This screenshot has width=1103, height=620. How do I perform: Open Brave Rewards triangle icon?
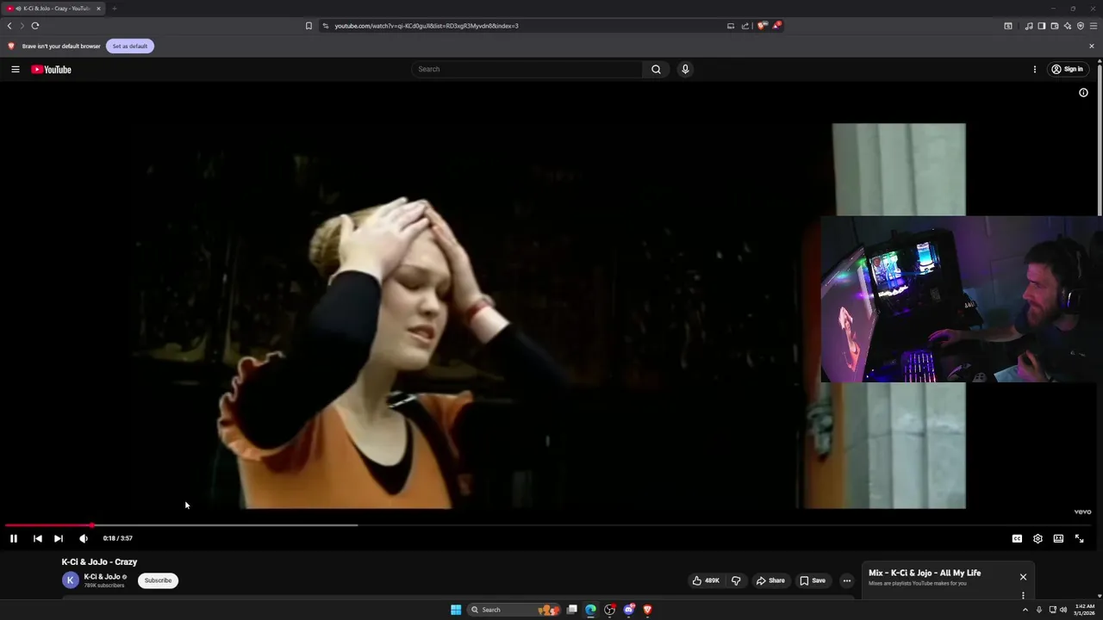[x=776, y=26]
